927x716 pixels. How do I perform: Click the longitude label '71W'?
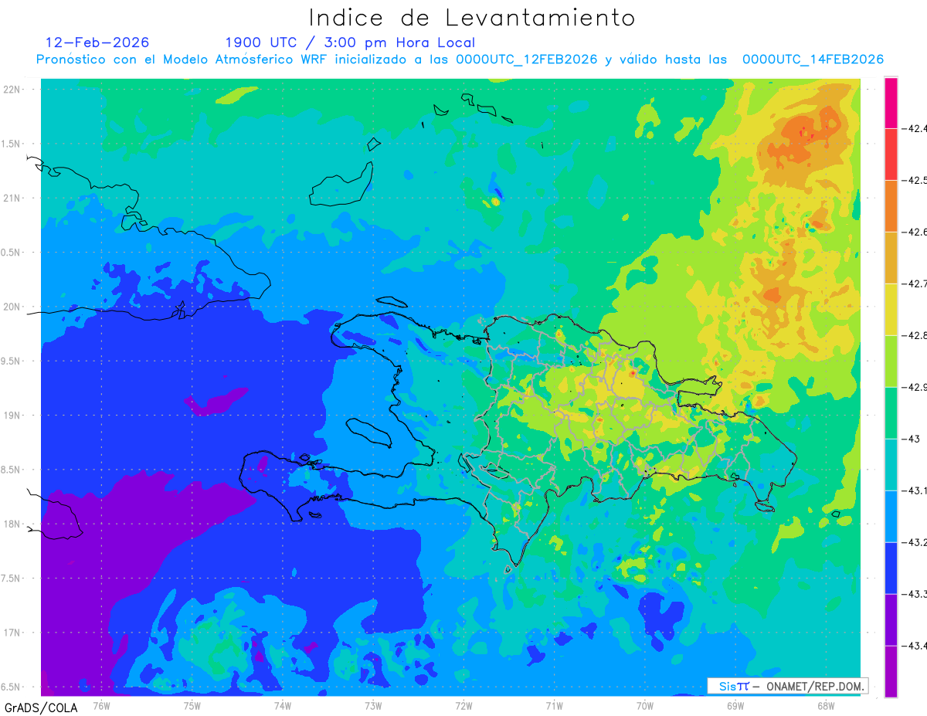[x=554, y=705]
